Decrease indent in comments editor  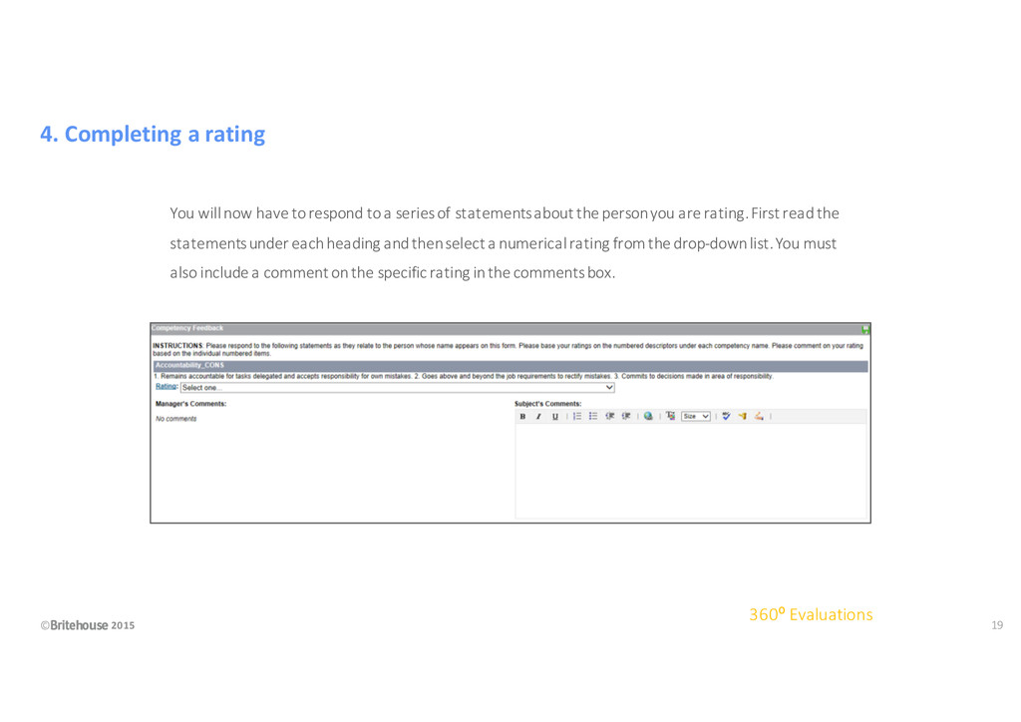tap(610, 417)
